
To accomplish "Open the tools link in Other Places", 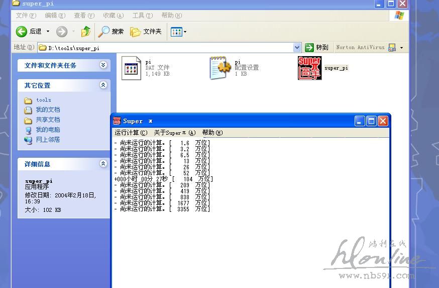I will point(44,100).
